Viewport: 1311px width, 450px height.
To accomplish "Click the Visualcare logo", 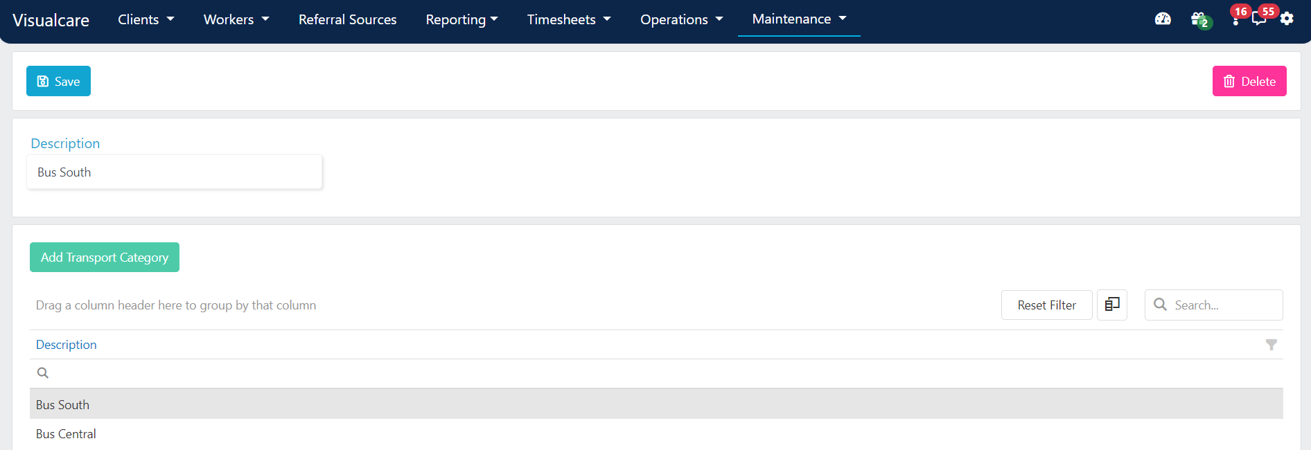I will 51,20.
